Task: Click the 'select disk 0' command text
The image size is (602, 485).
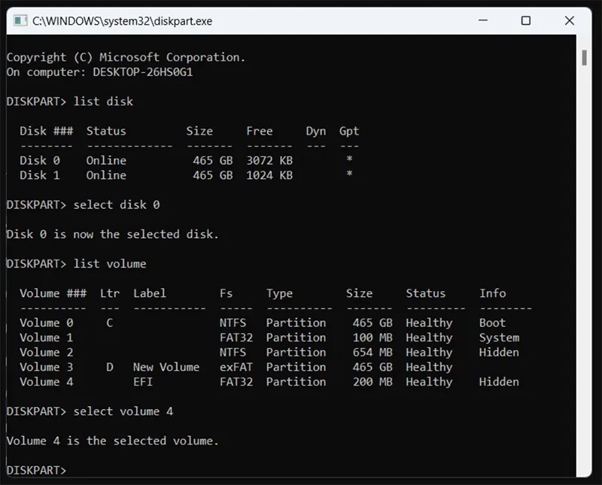Action: (117, 205)
